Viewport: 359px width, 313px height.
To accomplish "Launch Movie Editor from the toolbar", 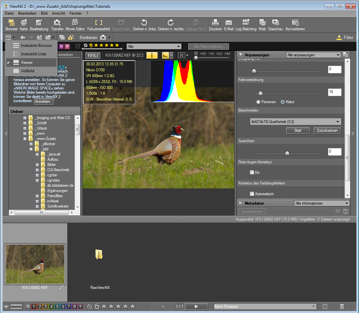I will [75, 25].
